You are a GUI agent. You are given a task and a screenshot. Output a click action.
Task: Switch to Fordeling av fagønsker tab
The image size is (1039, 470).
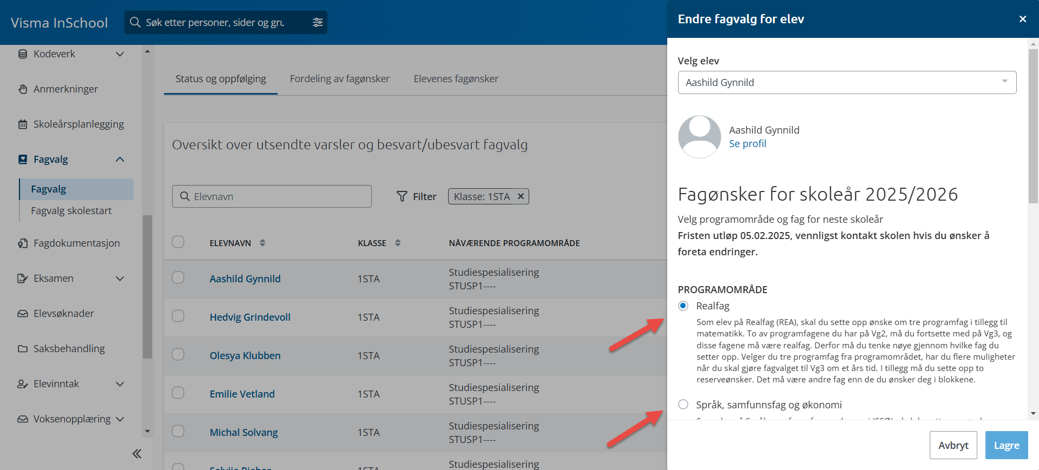340,79
